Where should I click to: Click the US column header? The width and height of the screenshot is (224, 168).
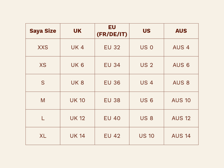(x=146, y=31)
